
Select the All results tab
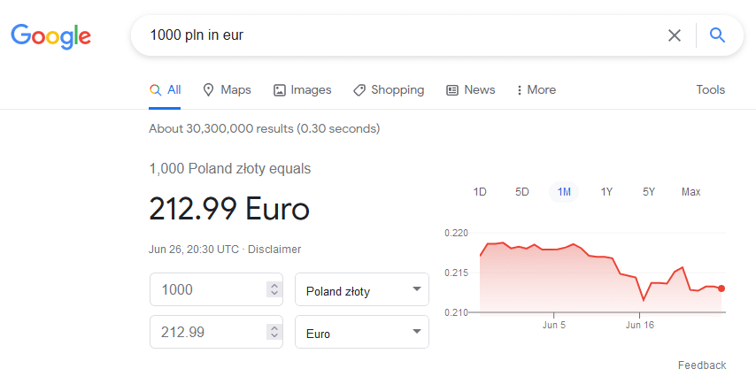click(165, 89)
